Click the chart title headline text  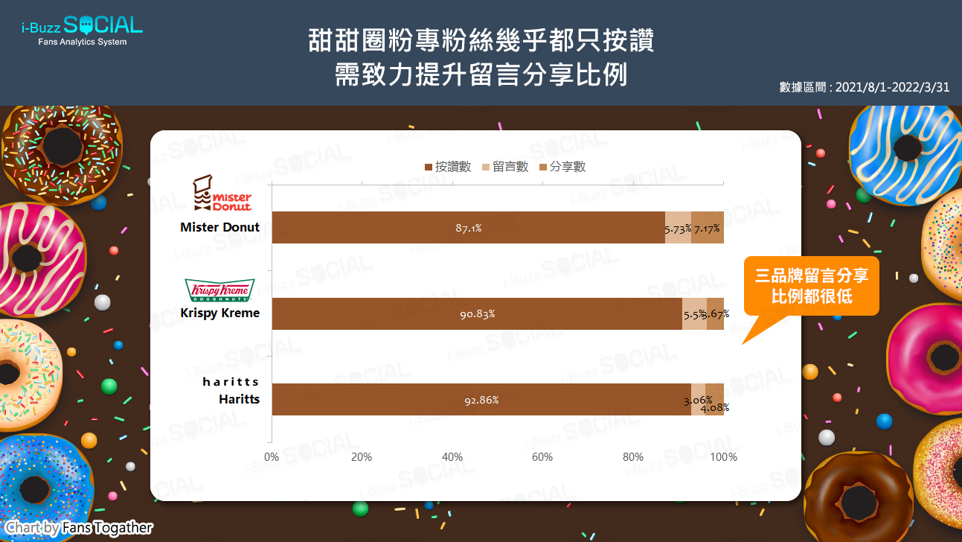point(481,57)
